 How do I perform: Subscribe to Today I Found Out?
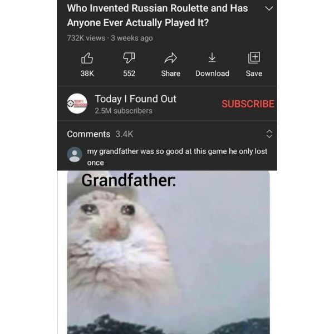[248, 104]
